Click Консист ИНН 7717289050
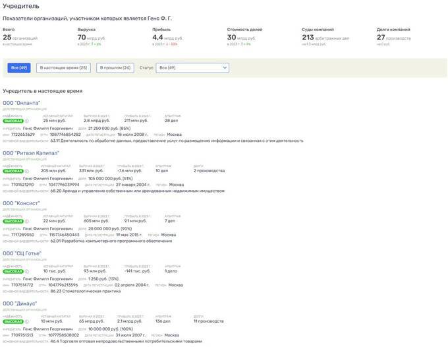Image resolution: width=448 pixels, height=347 pixels. [22, 235]
